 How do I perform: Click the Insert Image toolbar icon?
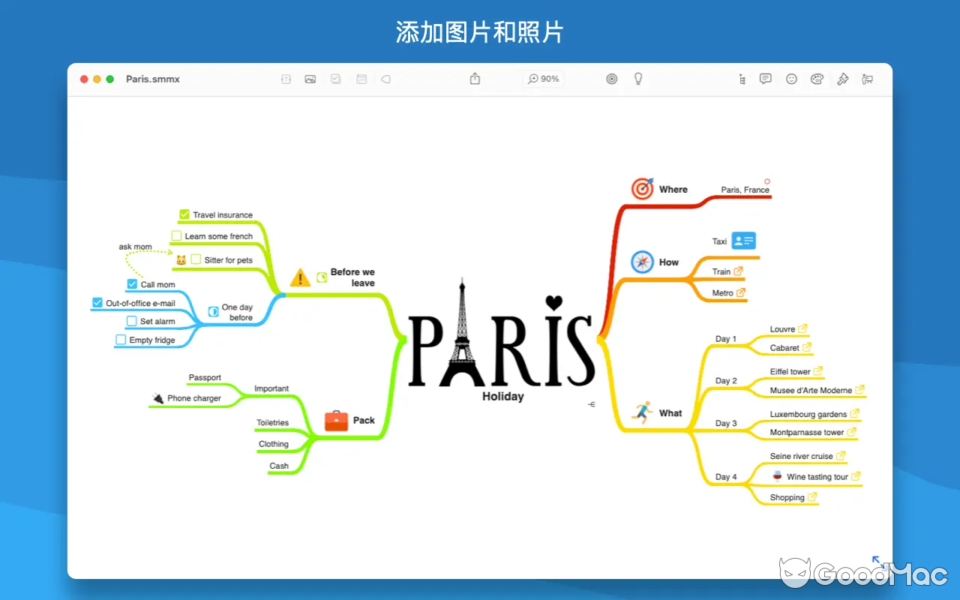310,79
